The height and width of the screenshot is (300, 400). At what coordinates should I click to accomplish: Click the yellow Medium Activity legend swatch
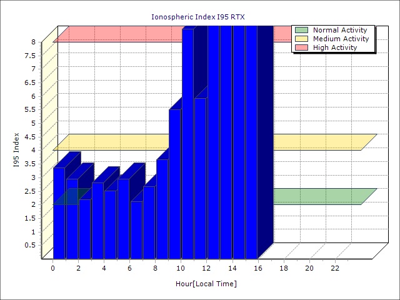tap(302, 39)
